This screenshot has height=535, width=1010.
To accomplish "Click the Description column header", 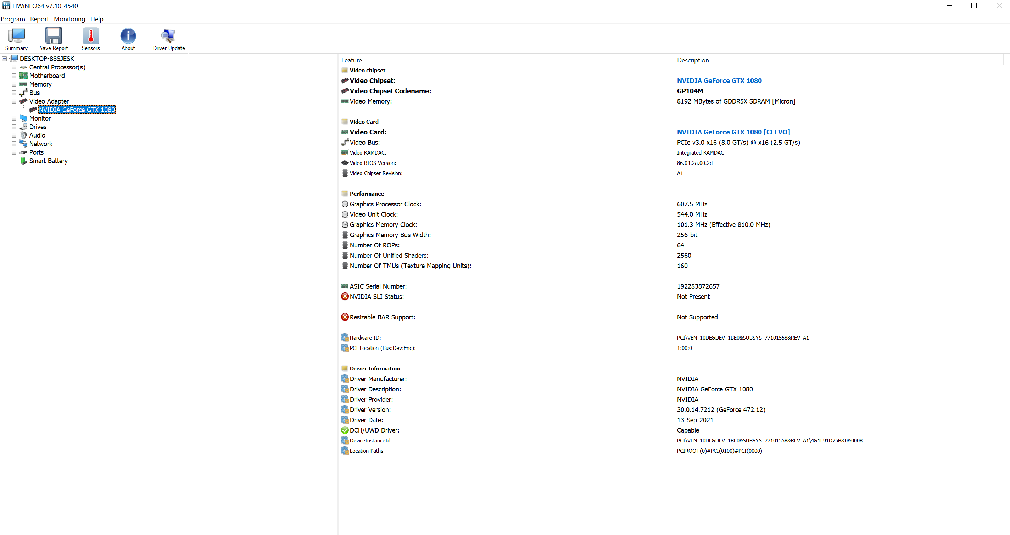I will [x=693, y=60].
